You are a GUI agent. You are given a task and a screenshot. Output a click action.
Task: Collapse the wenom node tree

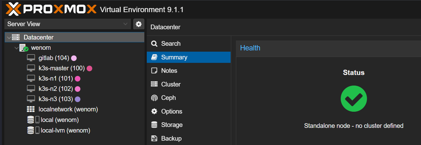(16, 48)
